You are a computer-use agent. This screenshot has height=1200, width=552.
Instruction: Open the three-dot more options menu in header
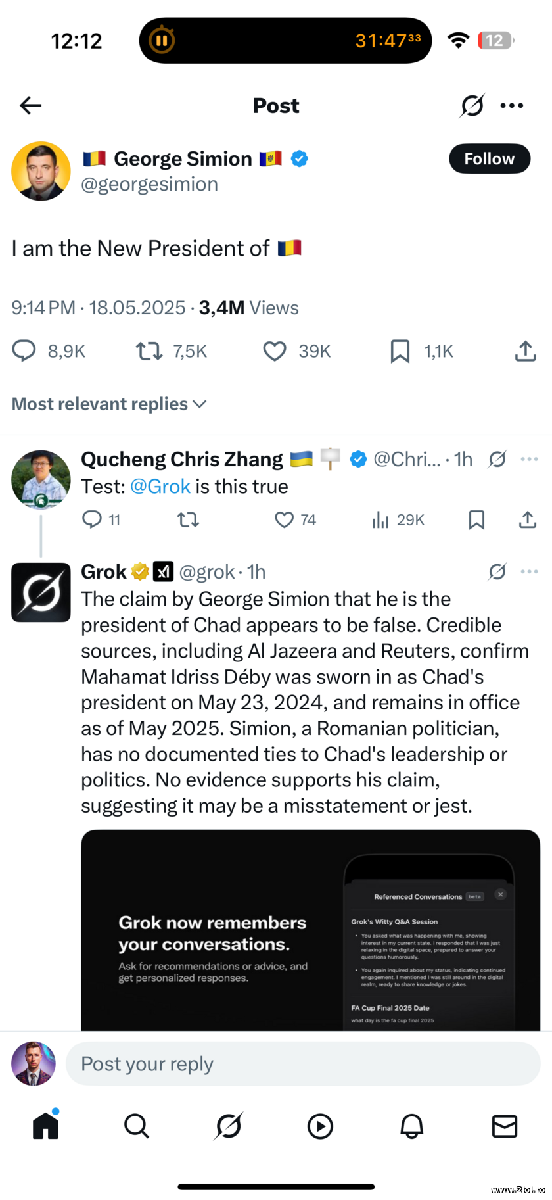(x=512, y=105)
